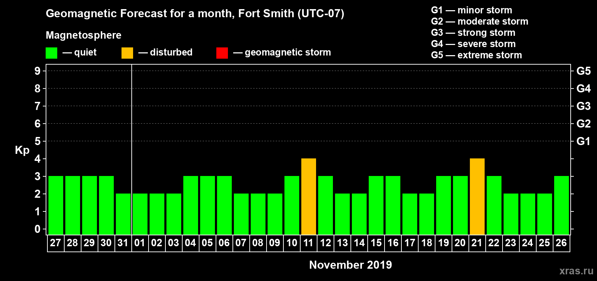Screen dimensions: 597x281
Task: Click the red geomagnetic storm legend swatch
Action: (x=222, y=53)
